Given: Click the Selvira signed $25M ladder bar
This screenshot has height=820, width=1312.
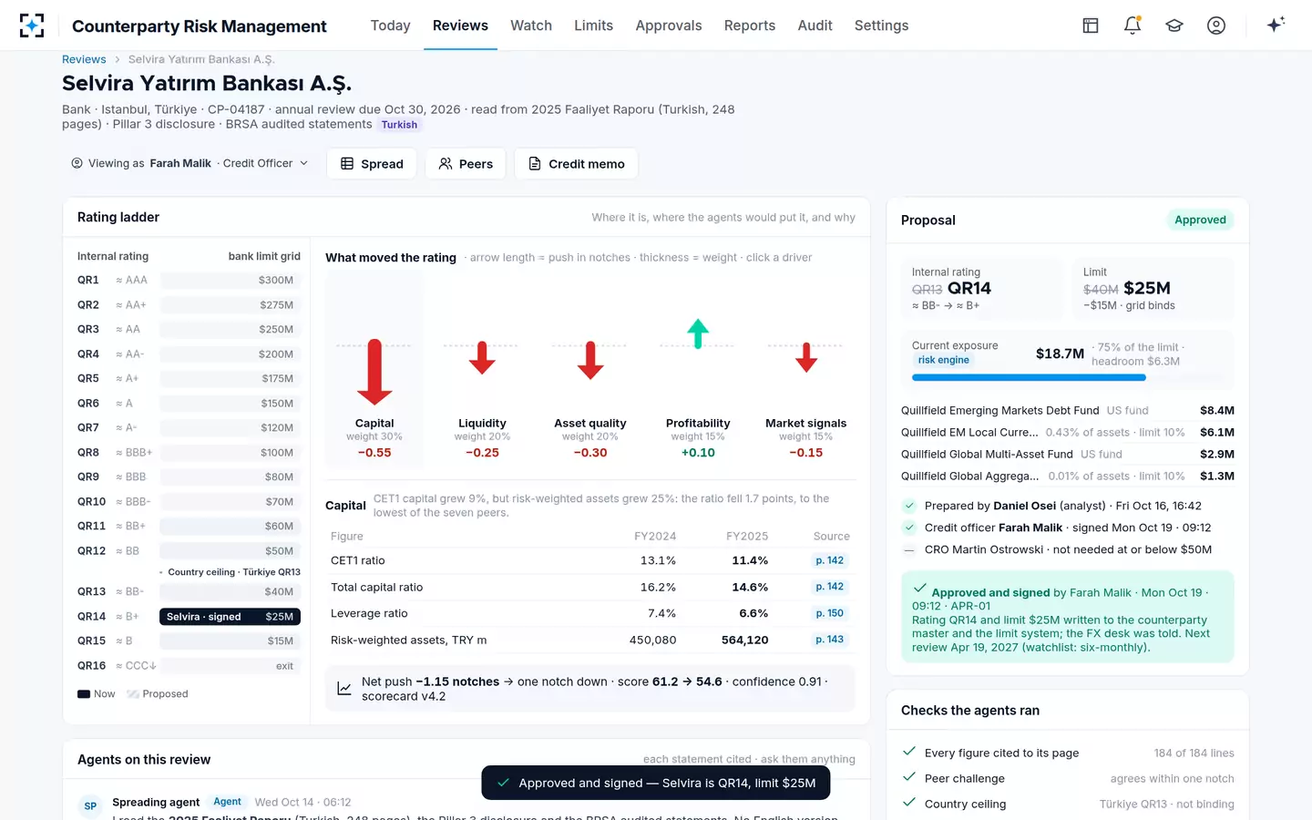Looking at the screenshot, I should click(x=230, y=617).
